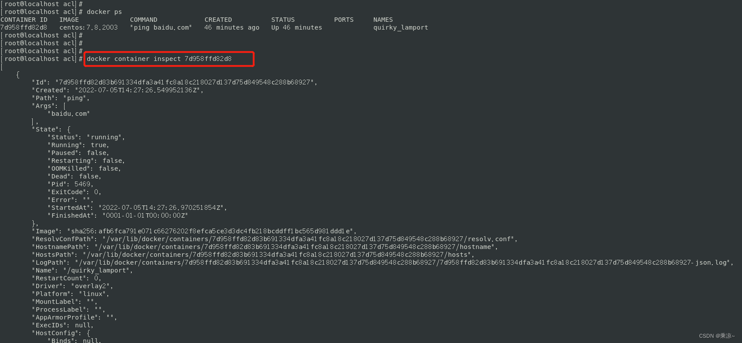
Task: Click the "Image" sha256 hash line
Action: [x=194, y=231]
